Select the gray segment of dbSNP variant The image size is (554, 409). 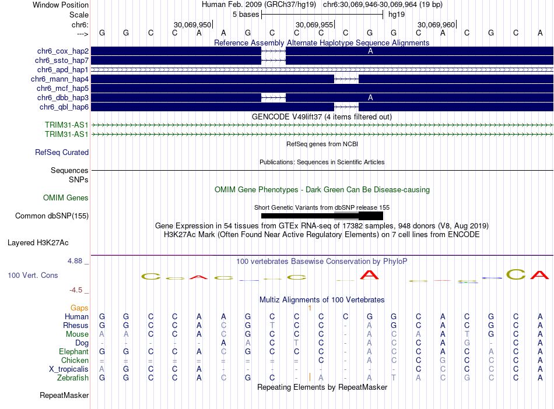click(346, 216)
